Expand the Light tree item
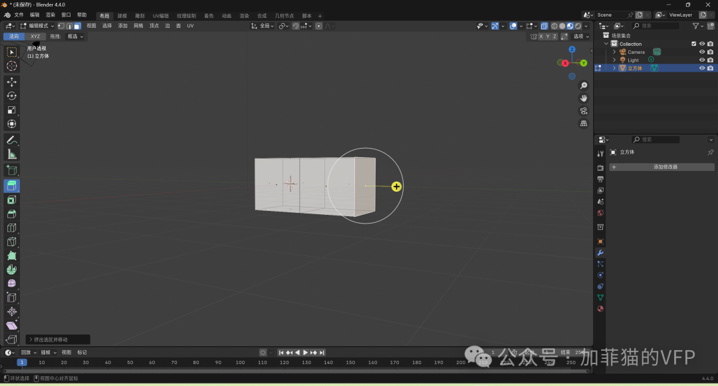This screenshot has width=718, height=386. click(x=614, y=60)
